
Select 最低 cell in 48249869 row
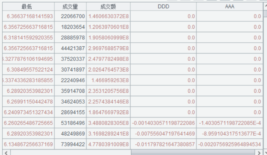coord(28,134)
